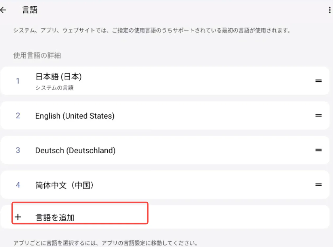Go back using the arrow icon
The image size is (333, 247).
[x=3, y=10]
